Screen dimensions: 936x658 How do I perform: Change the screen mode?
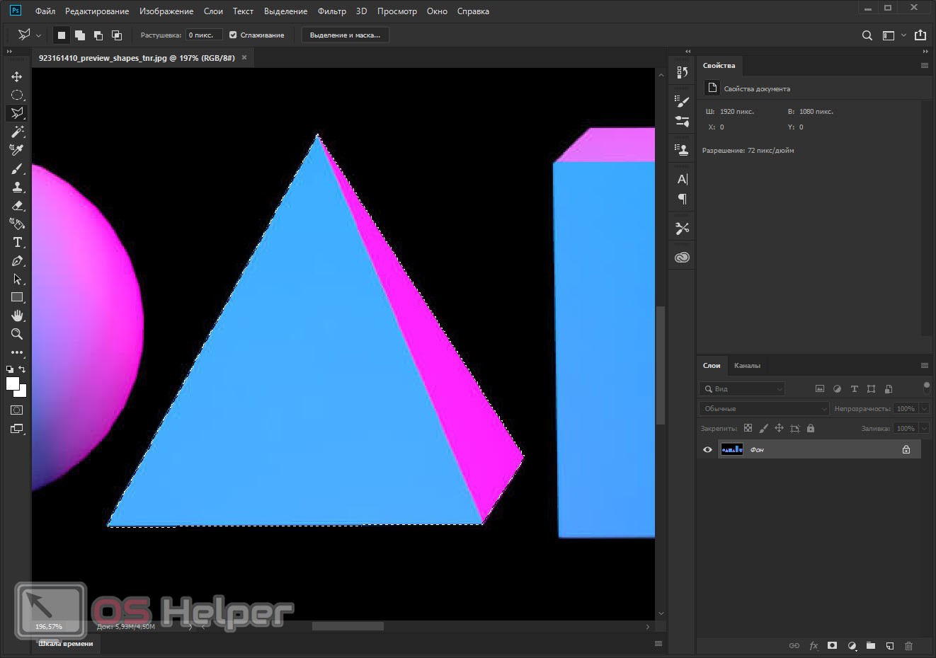[x=17, y=429]
